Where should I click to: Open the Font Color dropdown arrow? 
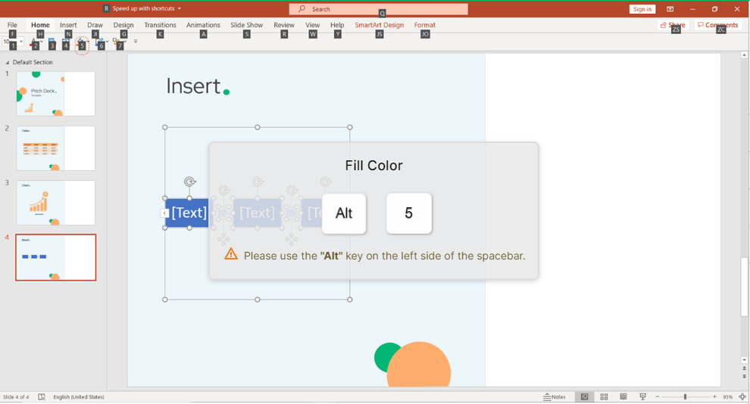coord(42,42)
